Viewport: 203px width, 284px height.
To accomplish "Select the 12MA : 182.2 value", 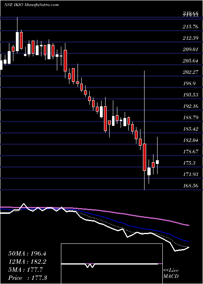I will (27, 262).
